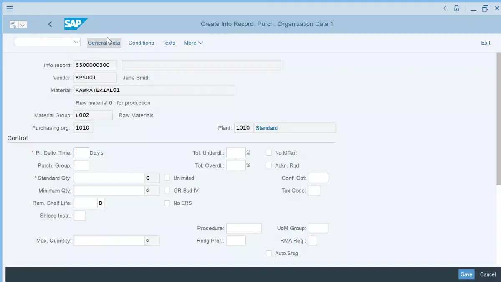Click the text Raw material 01 for production

(113, 103)
